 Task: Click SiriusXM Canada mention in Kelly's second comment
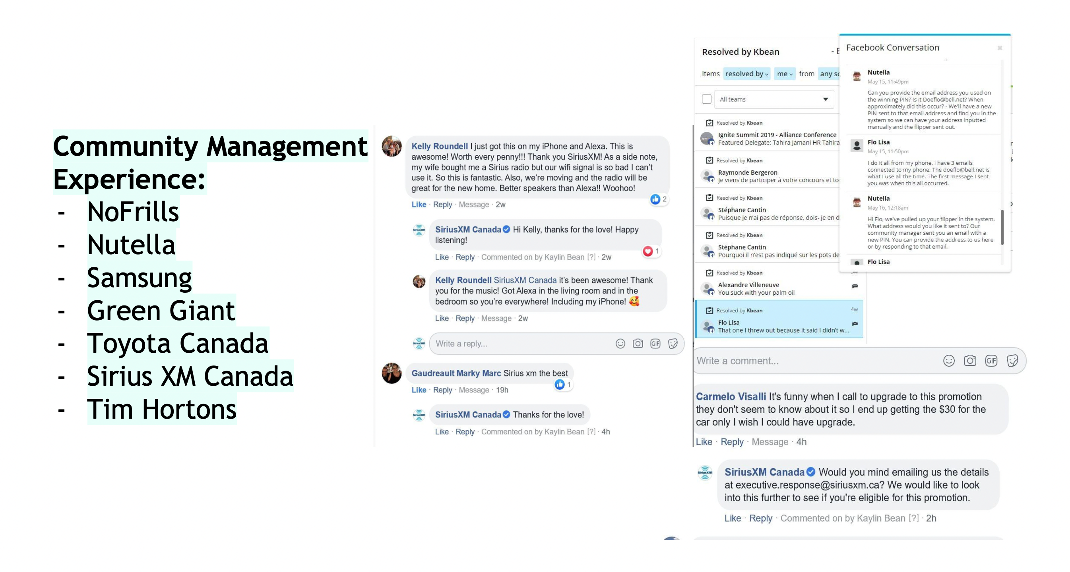(x=525, y=280)
